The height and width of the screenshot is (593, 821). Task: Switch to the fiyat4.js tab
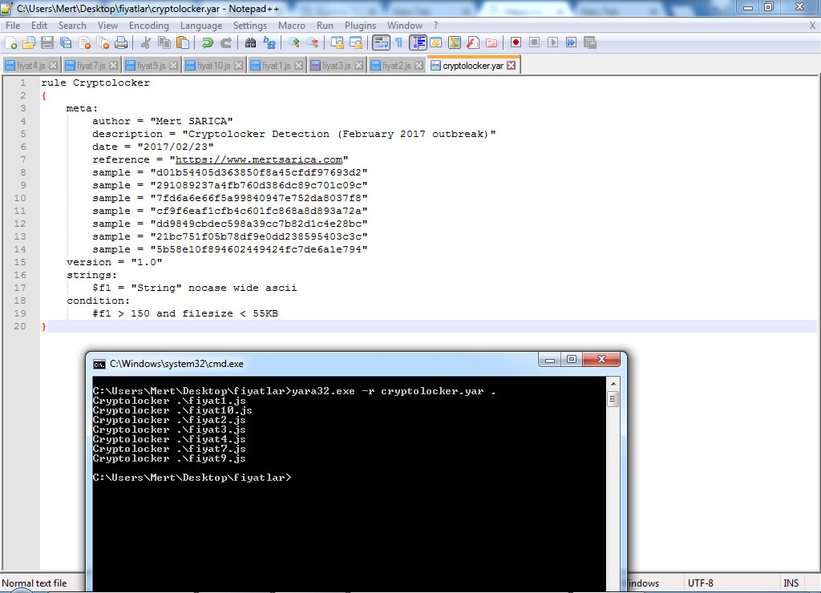coord(31,66)
